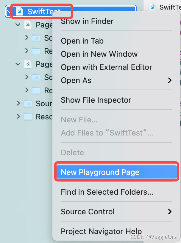Screen dimensions: 181x243
Task: Open the Open As submenu arrow
Action: (x=170, y=80)
